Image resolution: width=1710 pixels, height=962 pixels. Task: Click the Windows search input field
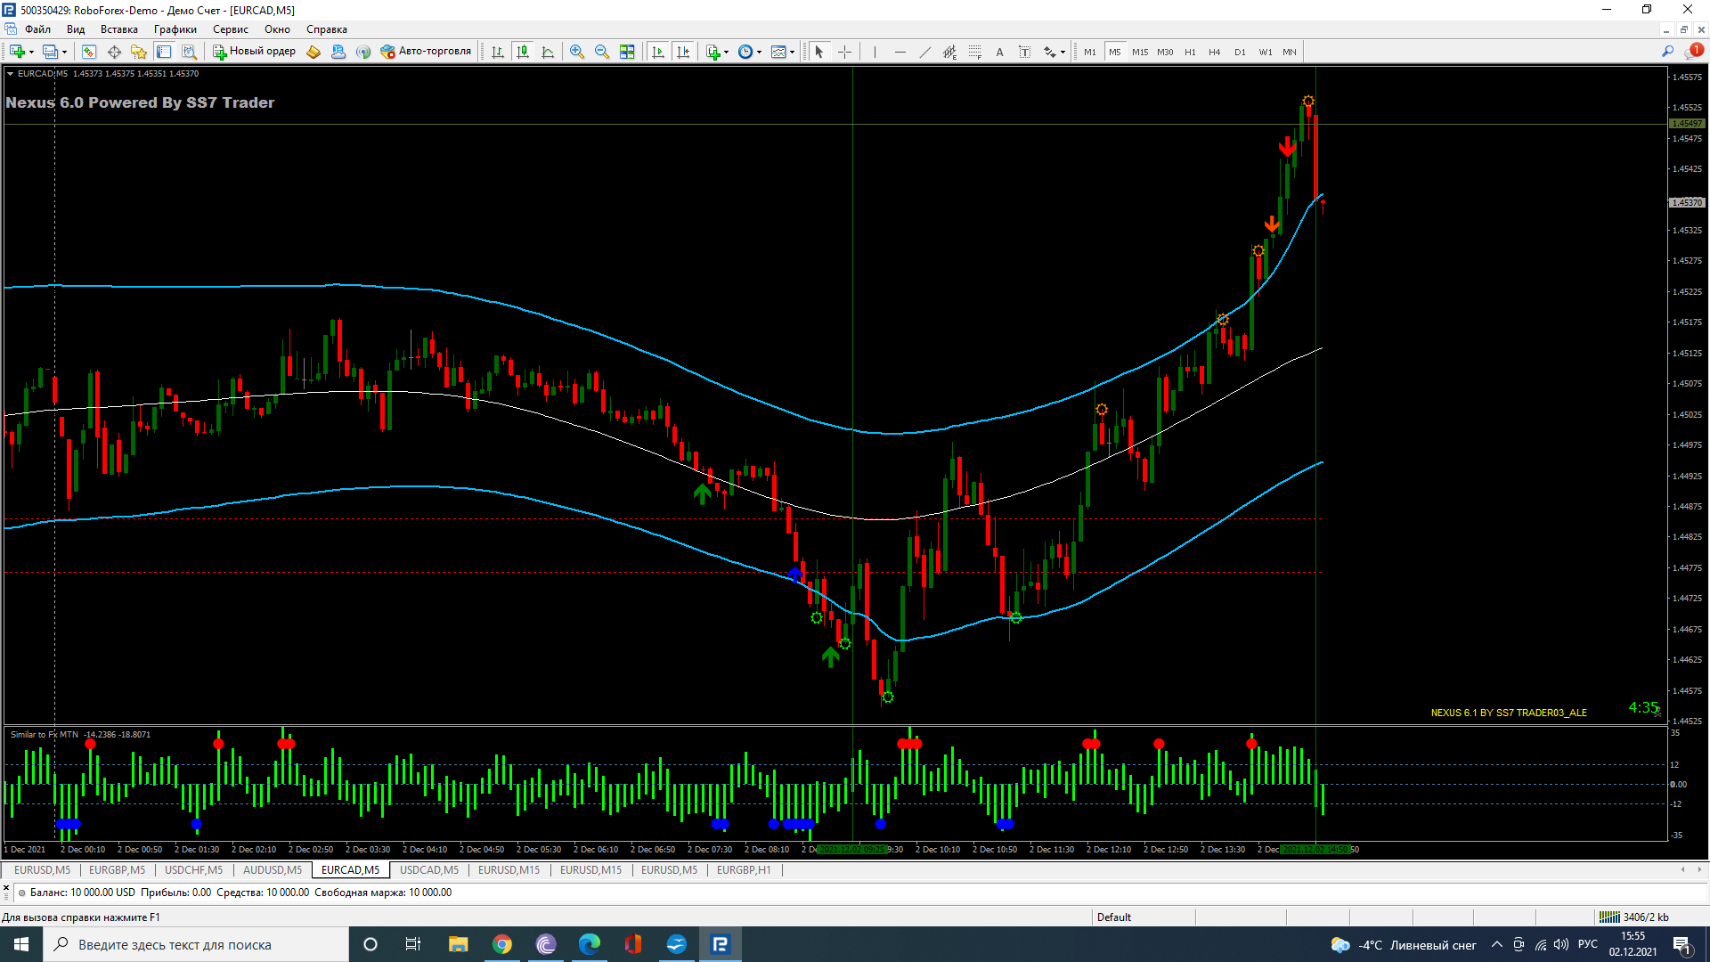point(196,944)
